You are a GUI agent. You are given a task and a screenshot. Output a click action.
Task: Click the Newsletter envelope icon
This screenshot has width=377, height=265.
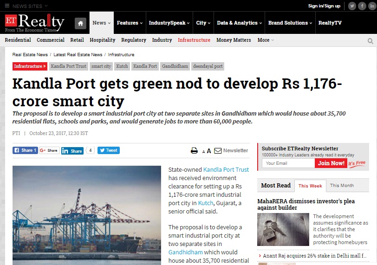click(x=218, y=151)
